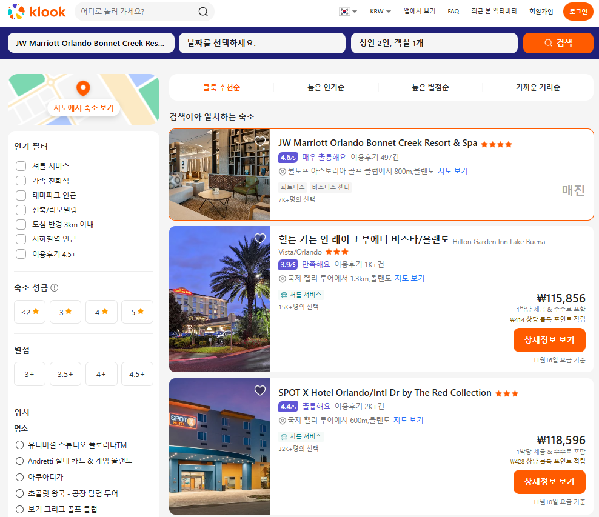Click location pin icon in JW Marriott row

point(283,172)
